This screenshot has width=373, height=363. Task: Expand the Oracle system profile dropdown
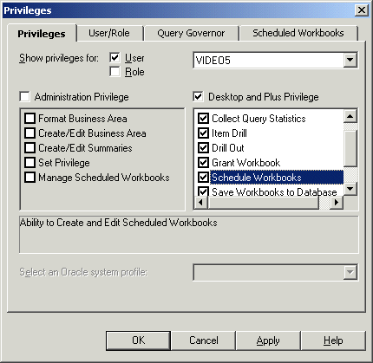pos(350,272)
